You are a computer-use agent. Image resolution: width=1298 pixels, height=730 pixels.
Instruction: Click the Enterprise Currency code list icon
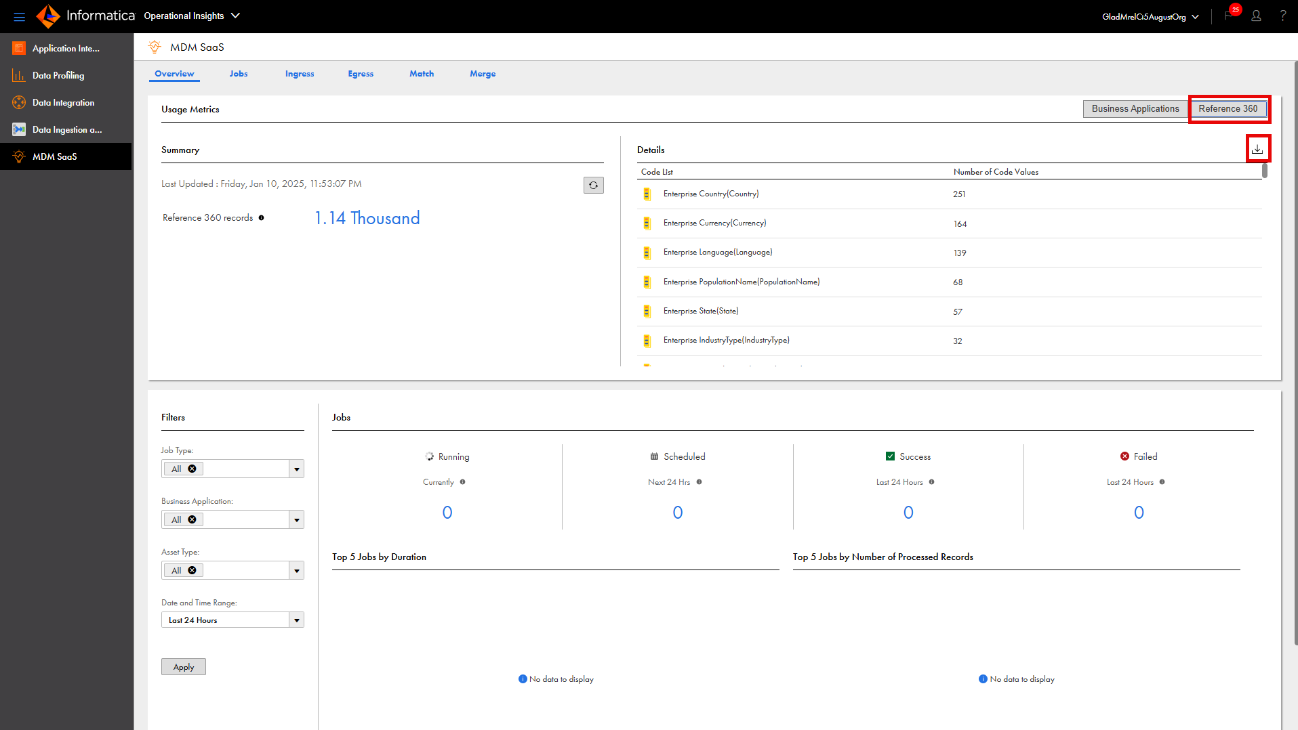647,223
